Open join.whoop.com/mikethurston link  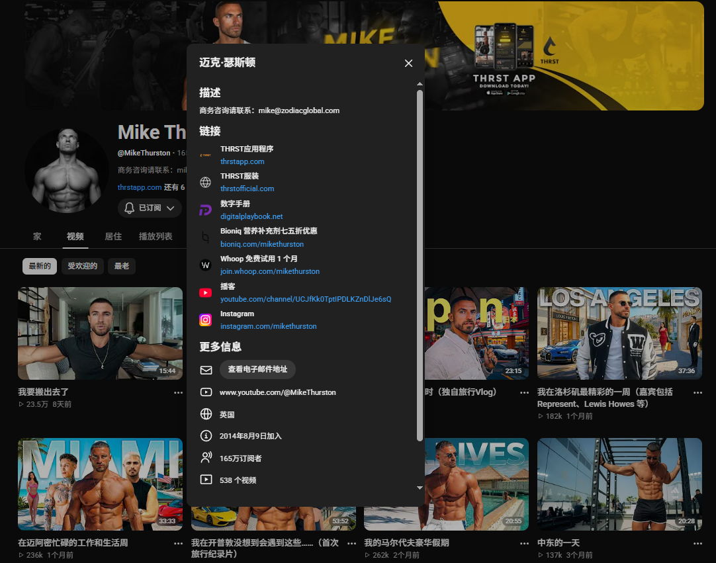269,271
